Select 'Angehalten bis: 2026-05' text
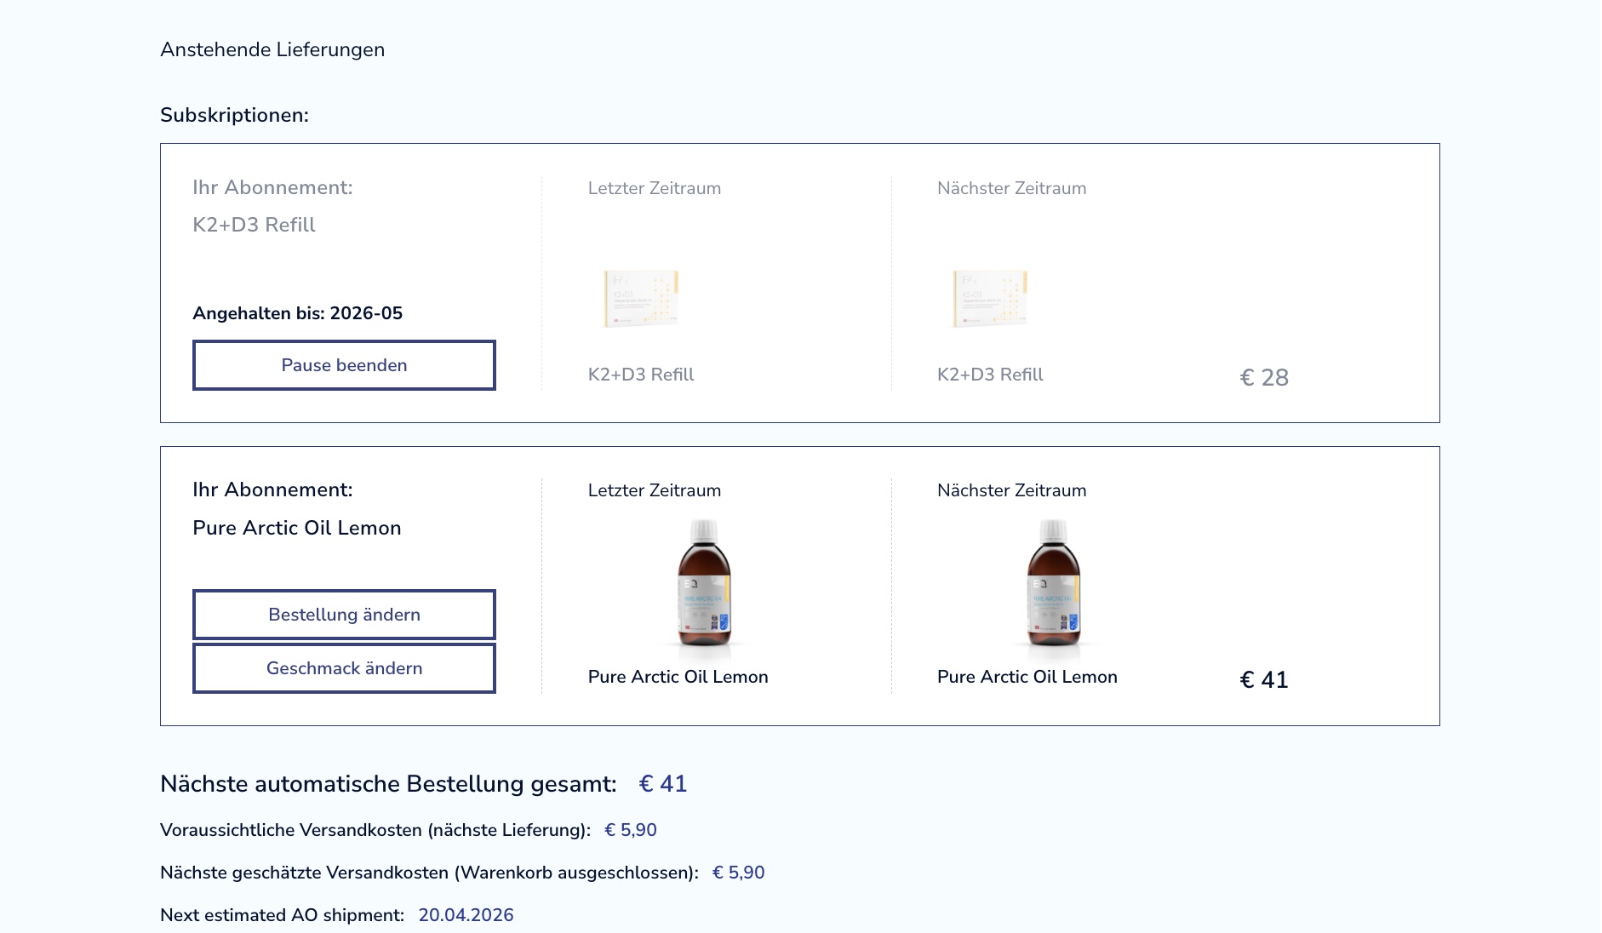The image size is (1602, 933). pyautogui.click(x=297, y=313)
